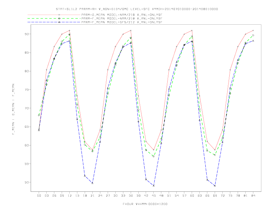
Task: Click the x-axis tick label 36
Action: coord(131,196)
